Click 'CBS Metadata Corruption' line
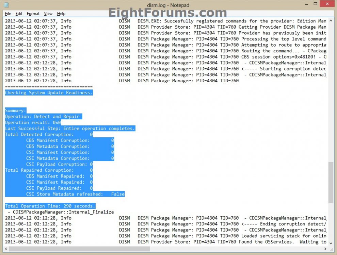 pyautogui.click(x=70, y=147)
